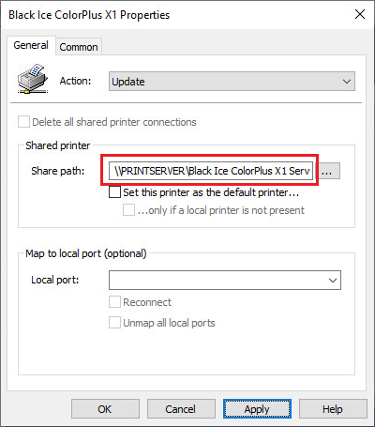
Task: Select the Update action combo box
Action: [232, 82]
